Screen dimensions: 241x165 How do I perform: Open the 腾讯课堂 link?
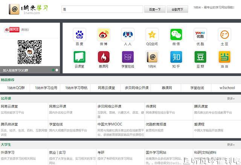(201, 106)
